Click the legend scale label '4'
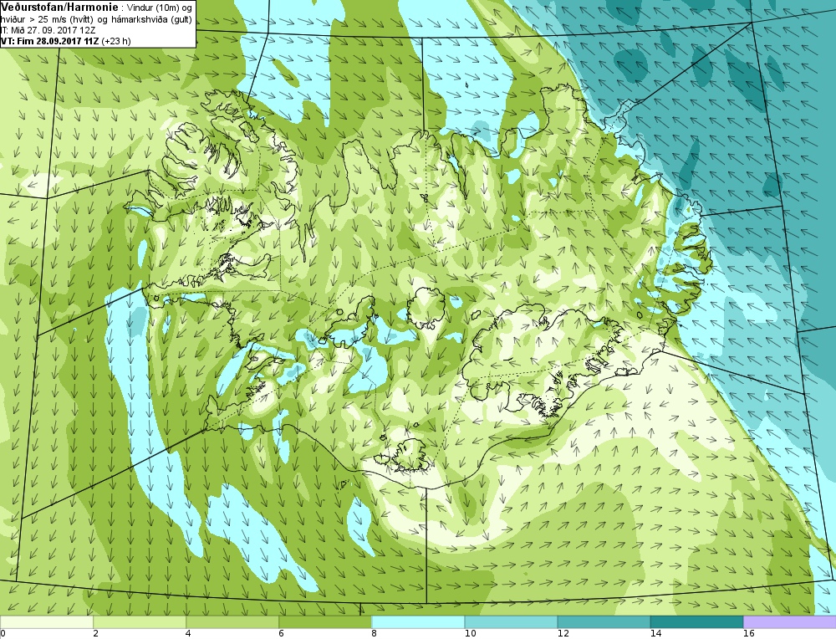Image resolution: width=836 pixels, height=639 pixels. point(188,634)
